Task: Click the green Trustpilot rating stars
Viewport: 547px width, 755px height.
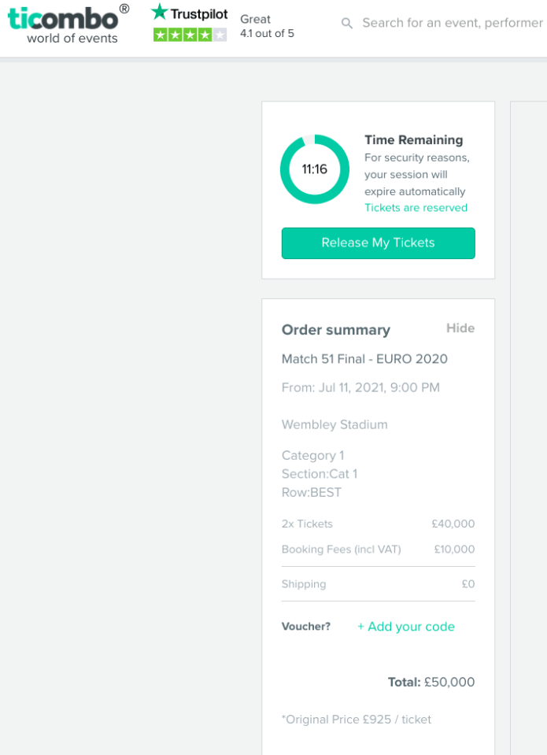Action: coord(190,35)
